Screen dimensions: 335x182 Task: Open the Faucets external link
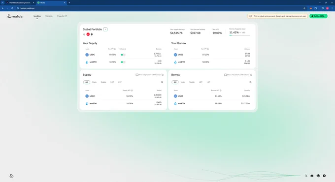[x=62, y=16]
